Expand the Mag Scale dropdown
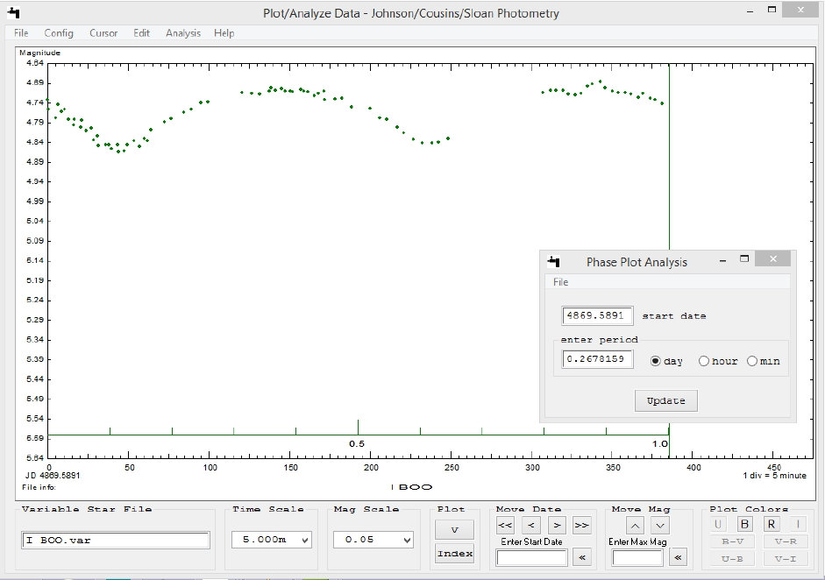This screenshot has width=825, height=580. pos(406,540)
